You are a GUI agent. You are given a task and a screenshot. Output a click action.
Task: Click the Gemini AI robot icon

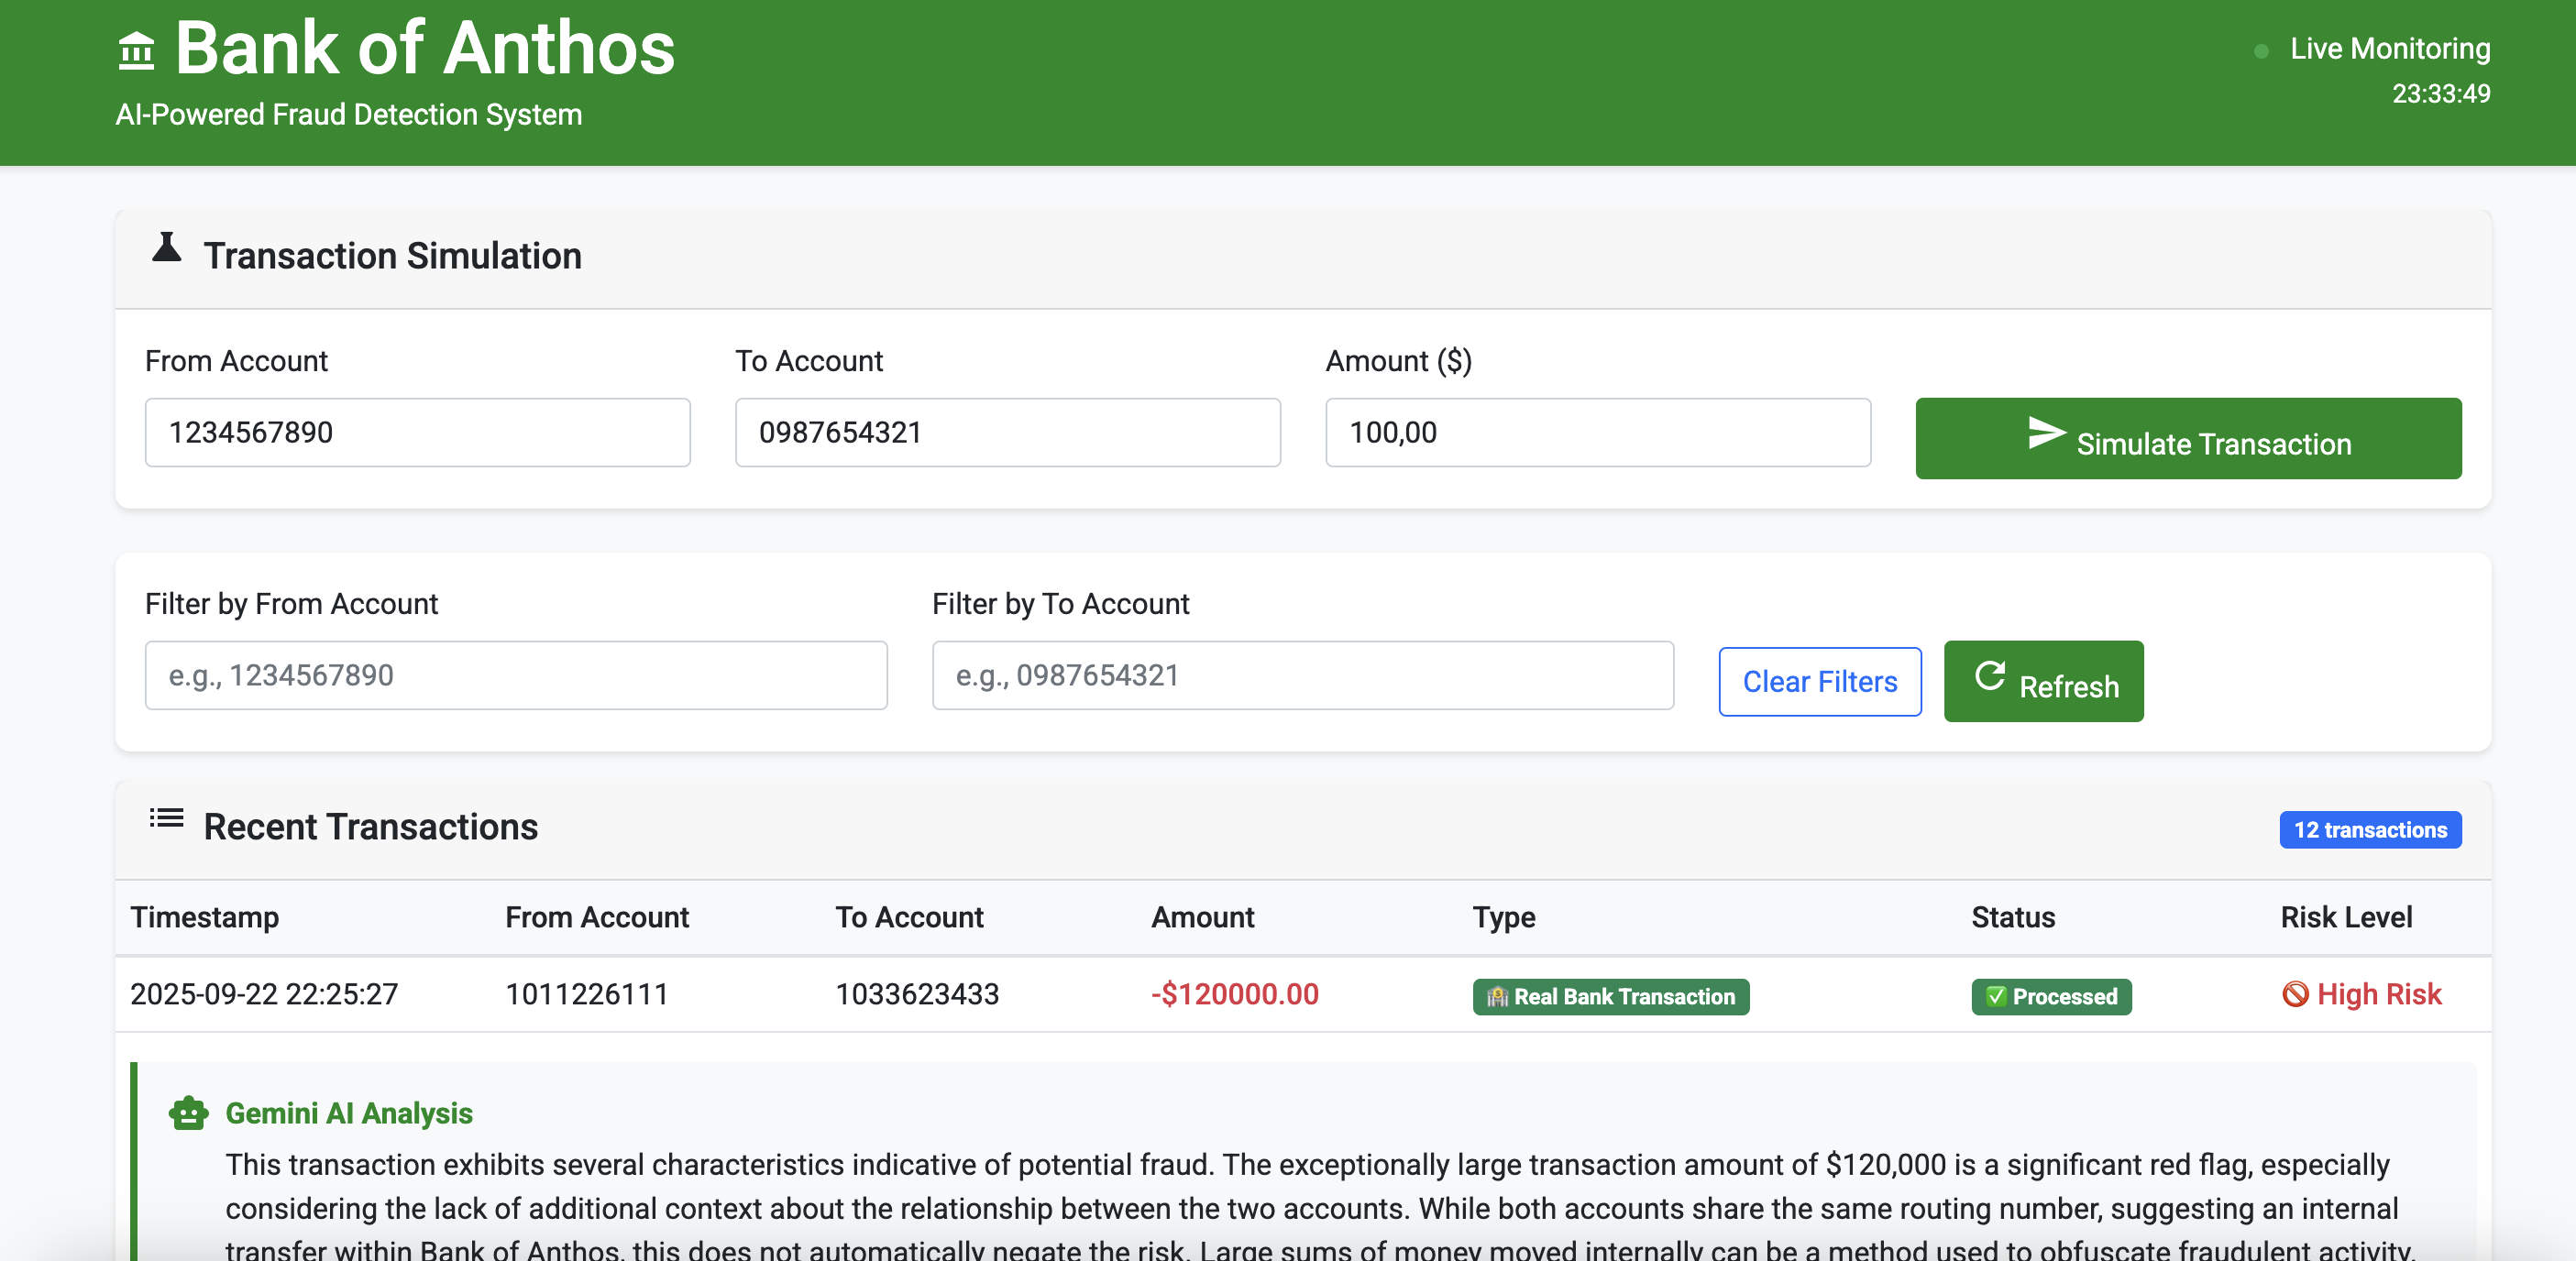tap(188, 1113)
